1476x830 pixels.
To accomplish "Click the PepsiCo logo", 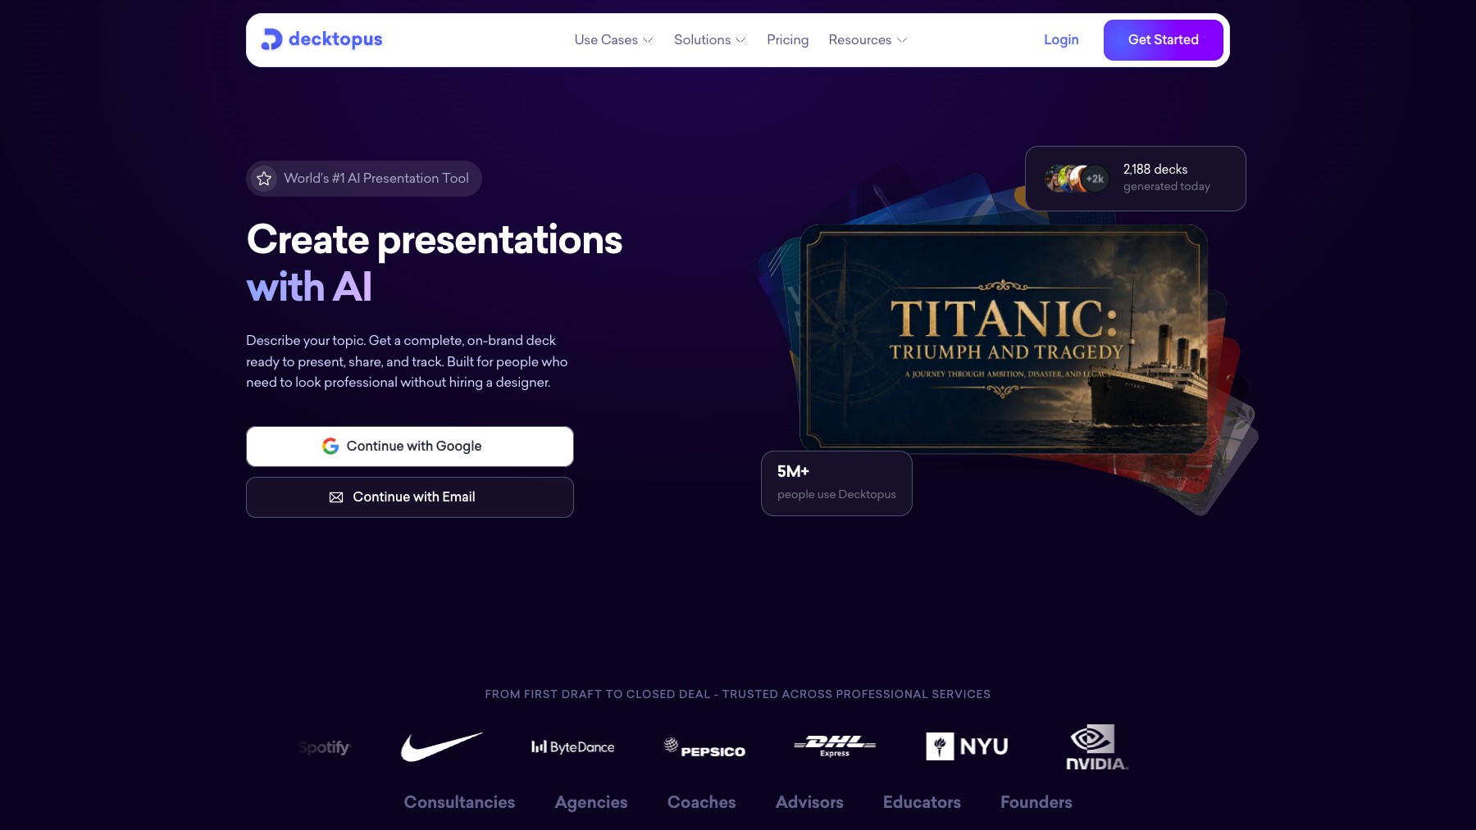I will [x=704, y=747].
